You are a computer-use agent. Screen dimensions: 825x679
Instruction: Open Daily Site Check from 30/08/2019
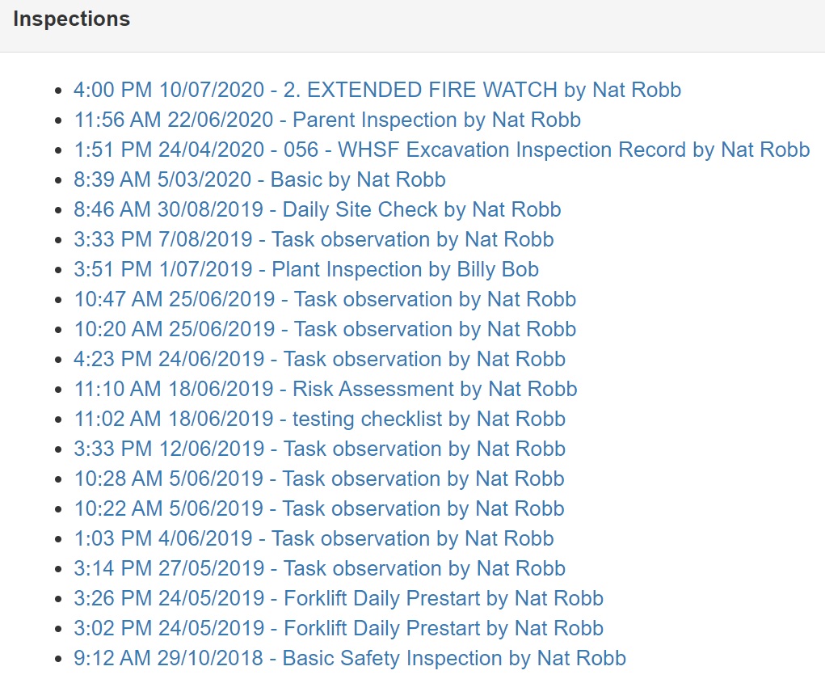318,209
